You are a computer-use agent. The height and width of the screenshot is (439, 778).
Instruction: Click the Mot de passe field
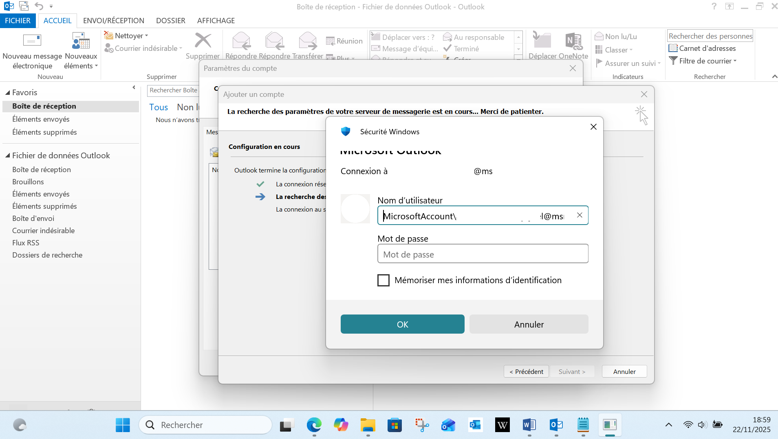pyautogui.click(x=483, y=254)
